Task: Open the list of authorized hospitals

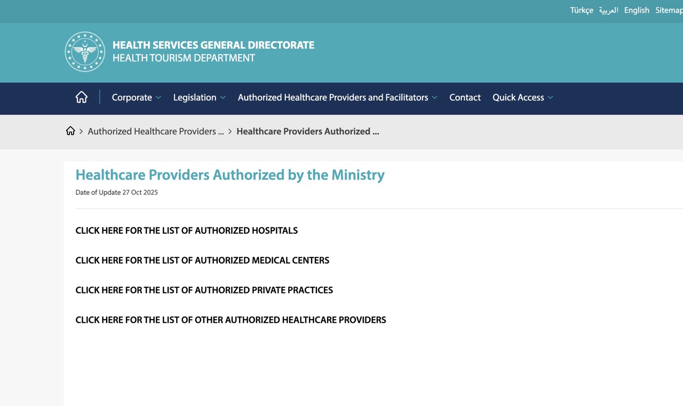Action: pyautogui.click(x=186, y=231)
